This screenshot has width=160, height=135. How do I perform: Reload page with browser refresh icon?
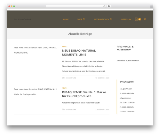pos(104,6)
